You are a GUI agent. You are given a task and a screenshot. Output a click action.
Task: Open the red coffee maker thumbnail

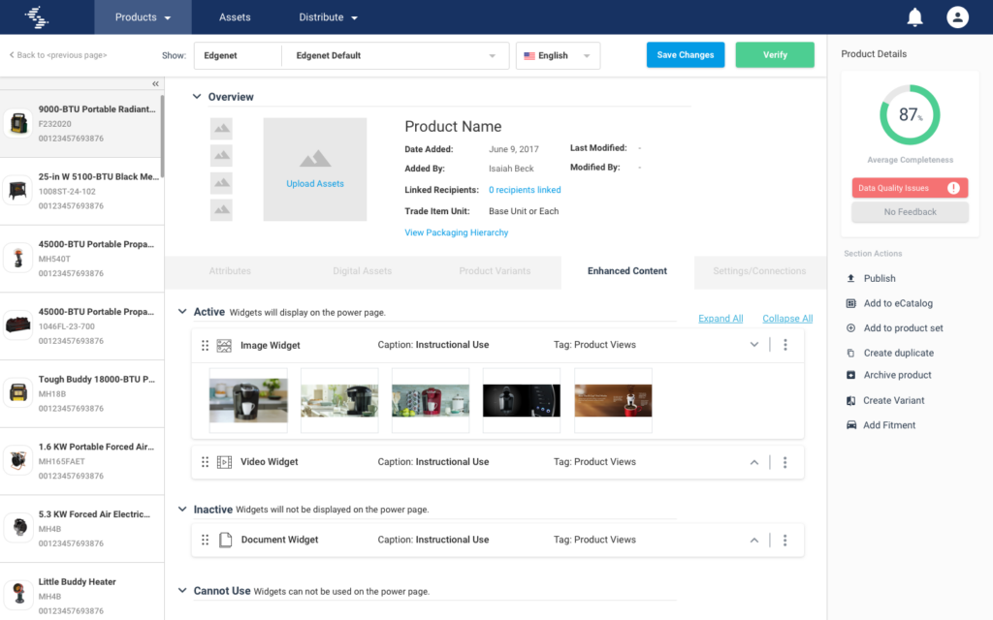pos(431,400)
